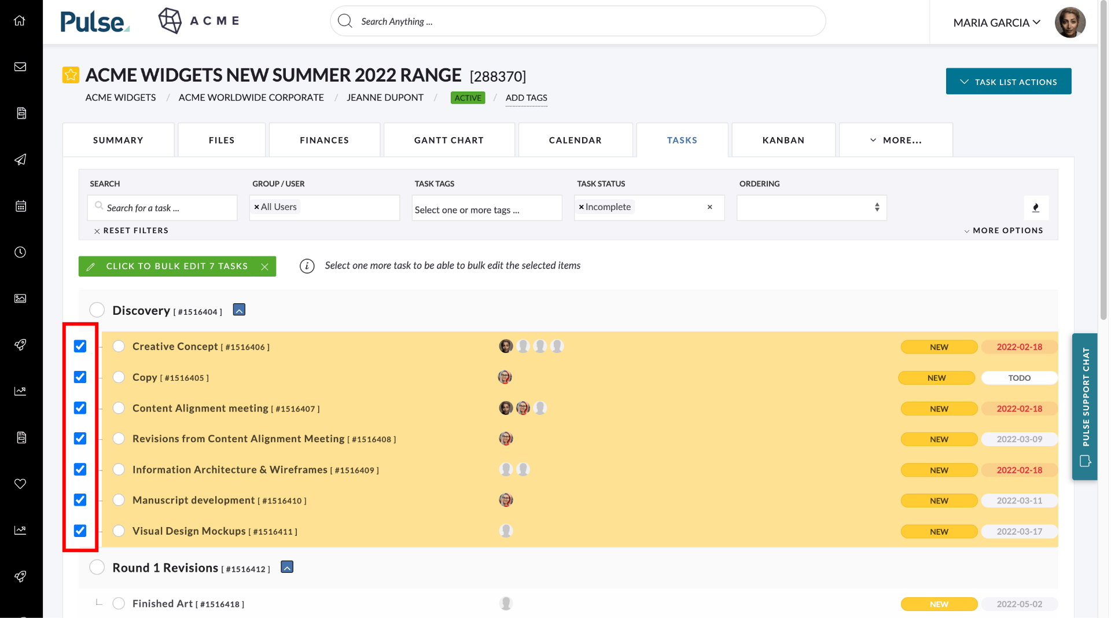Screen dimensions: 1111x618
Task: Collapse the Round 1 Revisions group
Action: (287, 567)
